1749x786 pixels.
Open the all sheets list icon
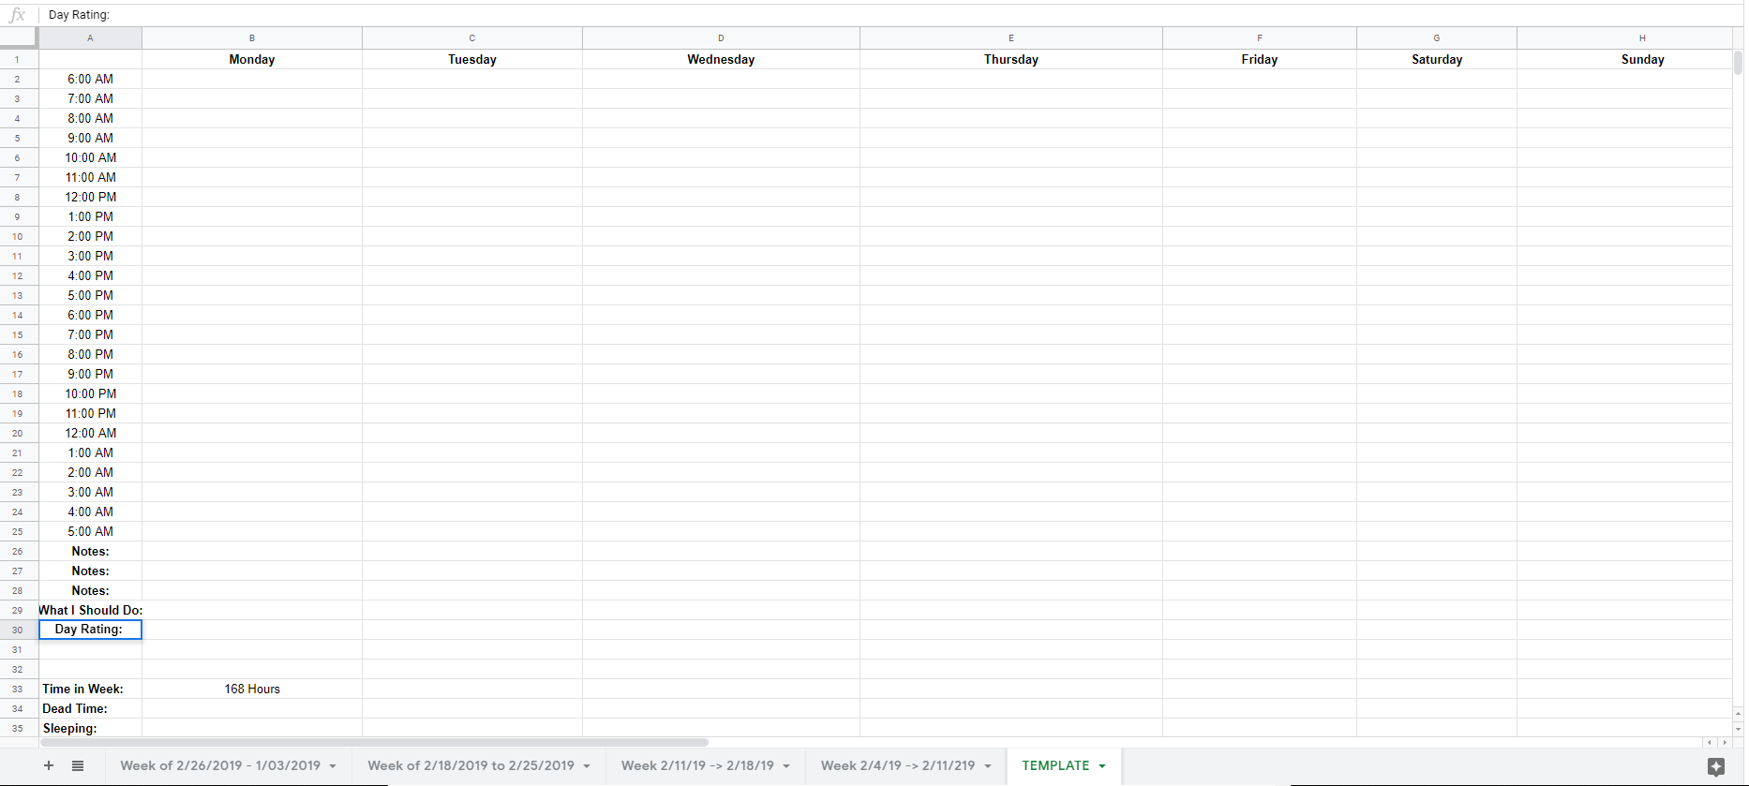coord(78,765)
